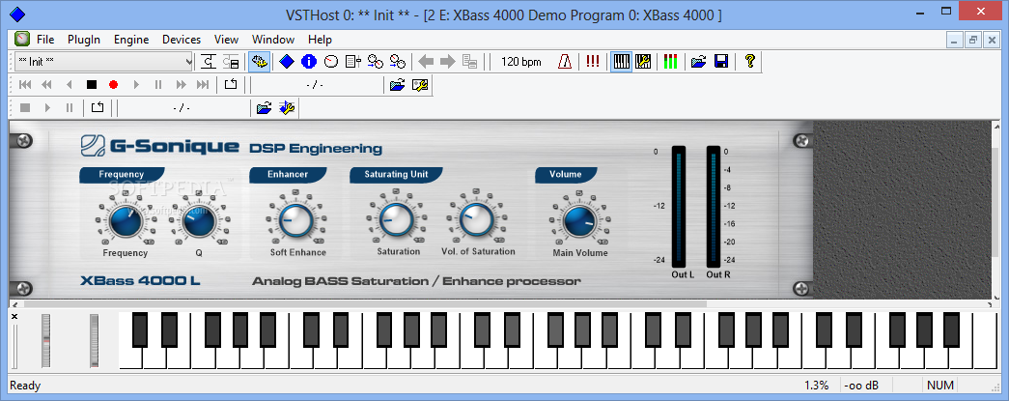The image size is (1009, 401).
Task: Open the Devices menu
Action: point(182,40)
